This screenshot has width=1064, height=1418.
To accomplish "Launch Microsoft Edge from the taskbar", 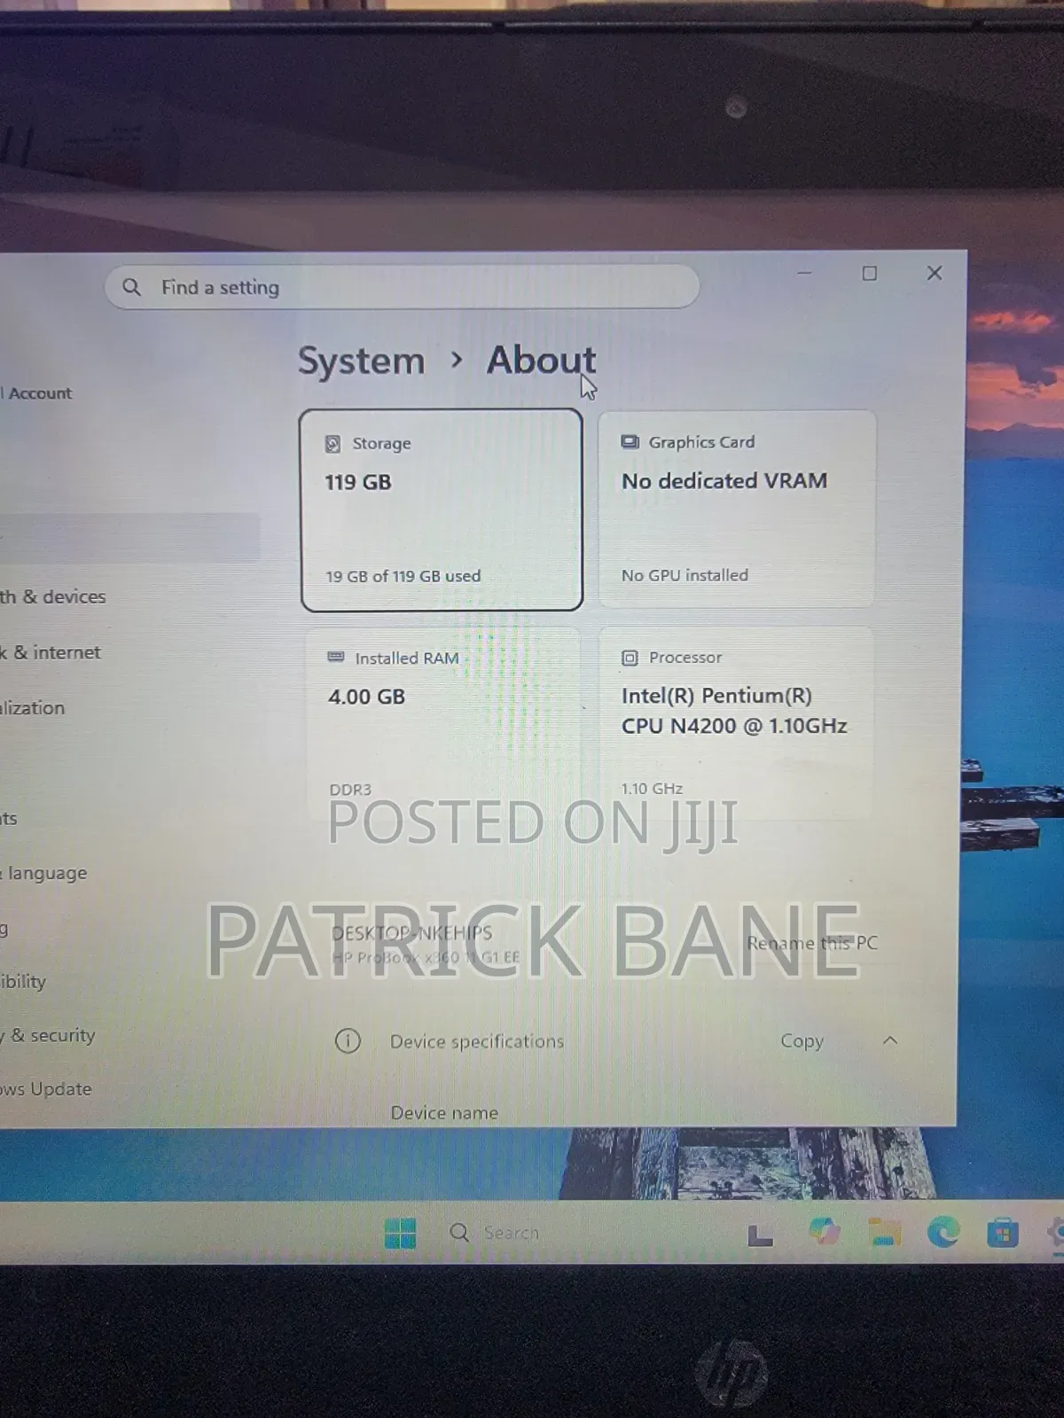I will (943, 1232).
